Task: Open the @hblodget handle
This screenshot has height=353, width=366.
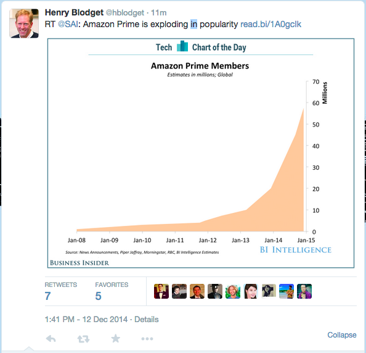Action: click(x=125, y=12)
